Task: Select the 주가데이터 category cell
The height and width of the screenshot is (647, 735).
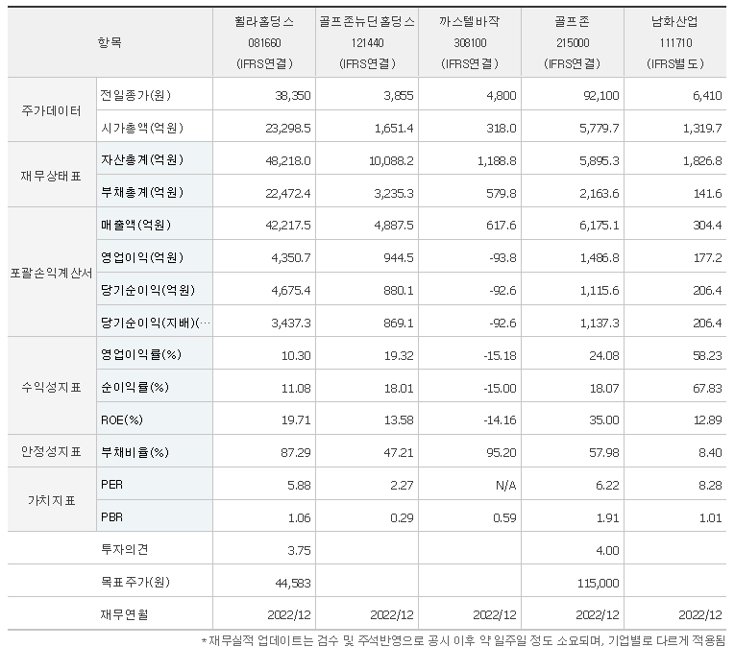Action: coord(52,110)
